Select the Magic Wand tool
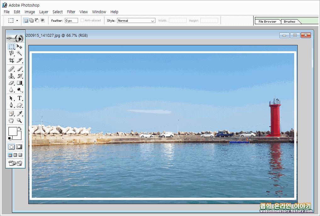Image resolution: width=320 pixels, height=216 pixels. pyautogui.click(x=20, y=53)
